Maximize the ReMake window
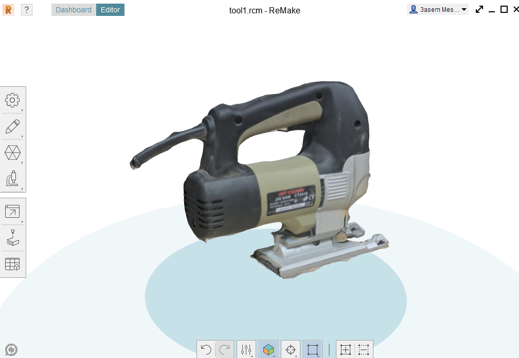Image resolution: width=519 pixels, height=358 pixels. 504,9
